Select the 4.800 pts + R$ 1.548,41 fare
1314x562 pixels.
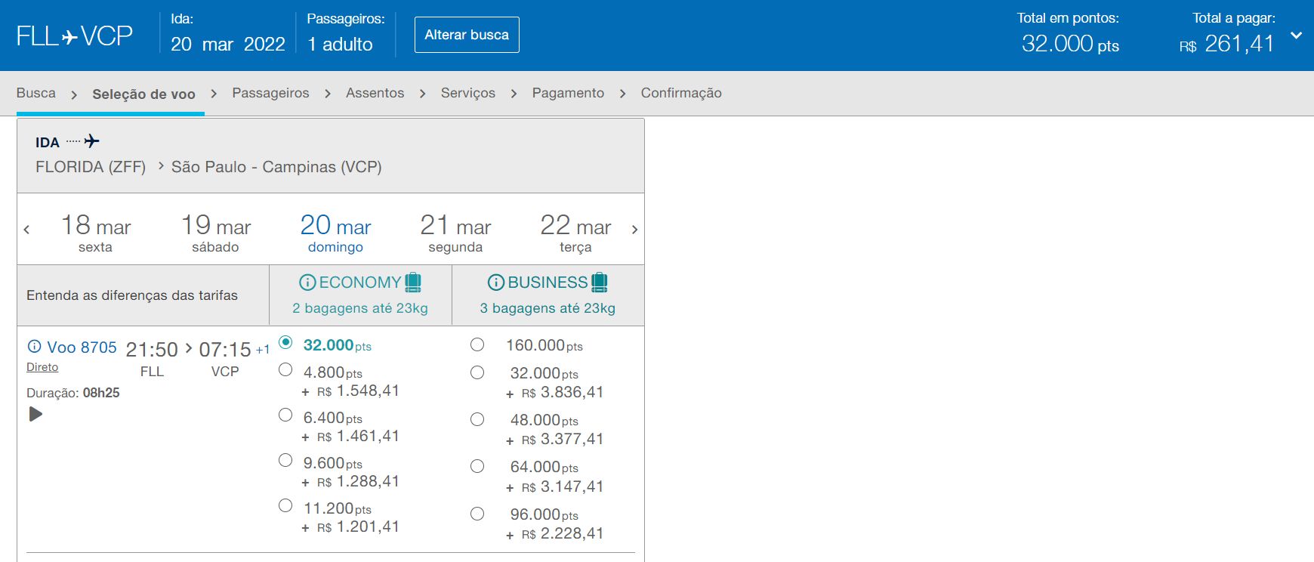click(x=285, y=369)
